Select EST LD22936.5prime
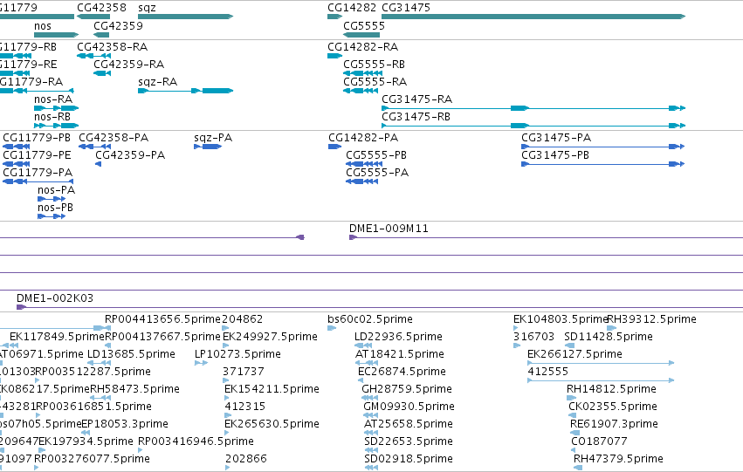The height and width of the screenshot is (472, 743). click(398, 337)
